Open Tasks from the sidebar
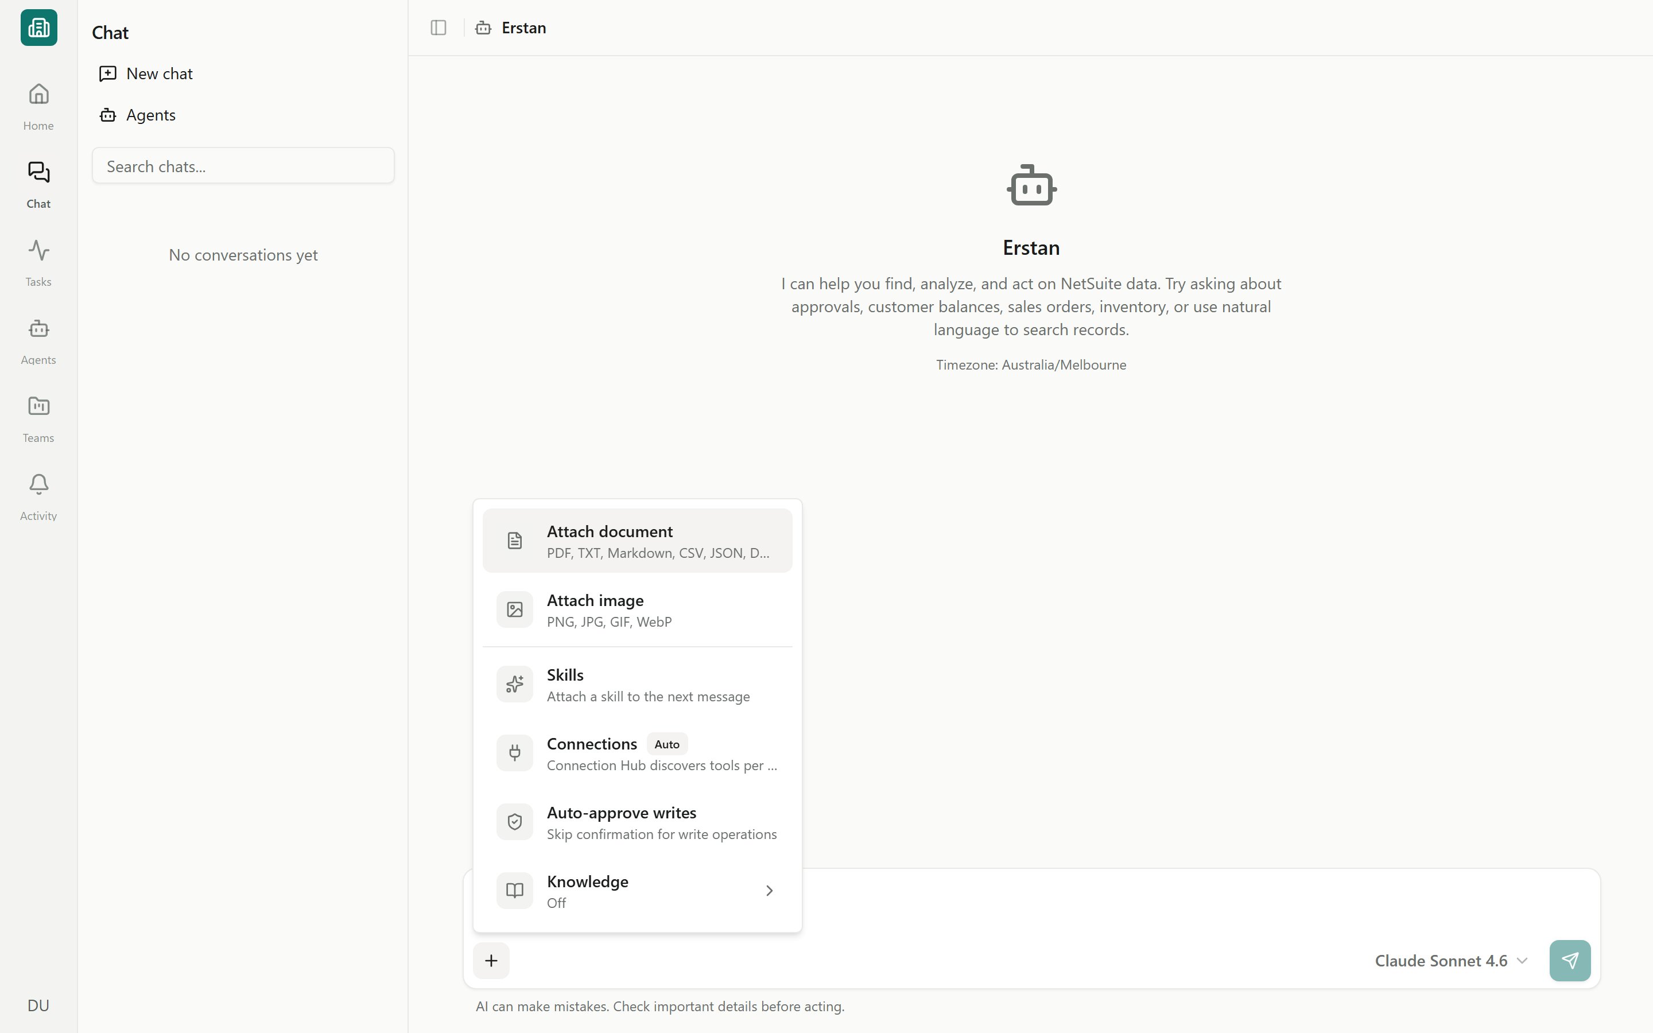This screenshot has width=1653, height=1033. 38,262
